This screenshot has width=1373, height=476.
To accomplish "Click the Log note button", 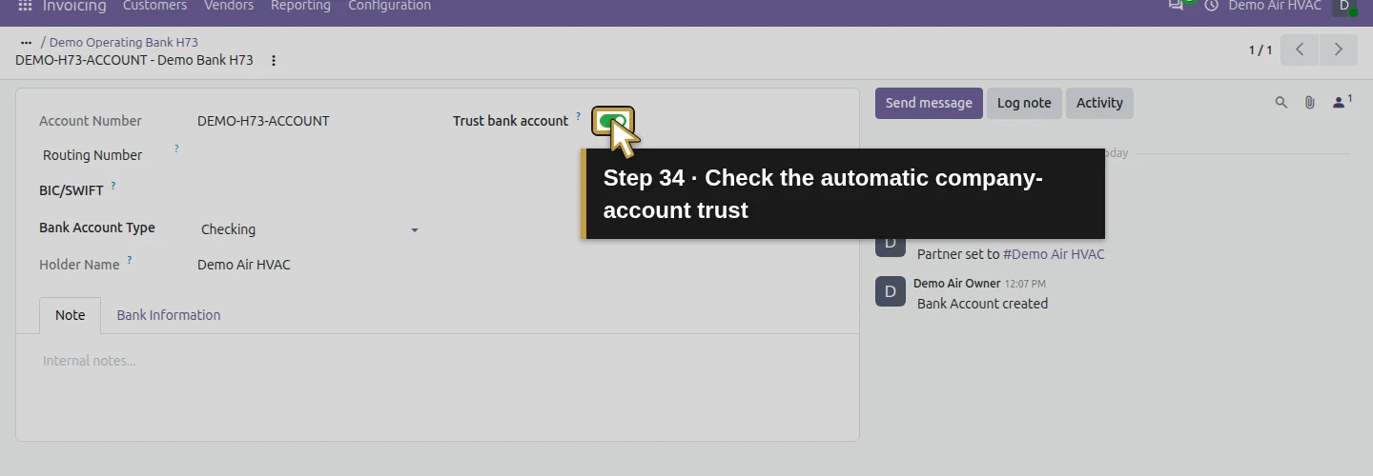I will pos(1024,103).
